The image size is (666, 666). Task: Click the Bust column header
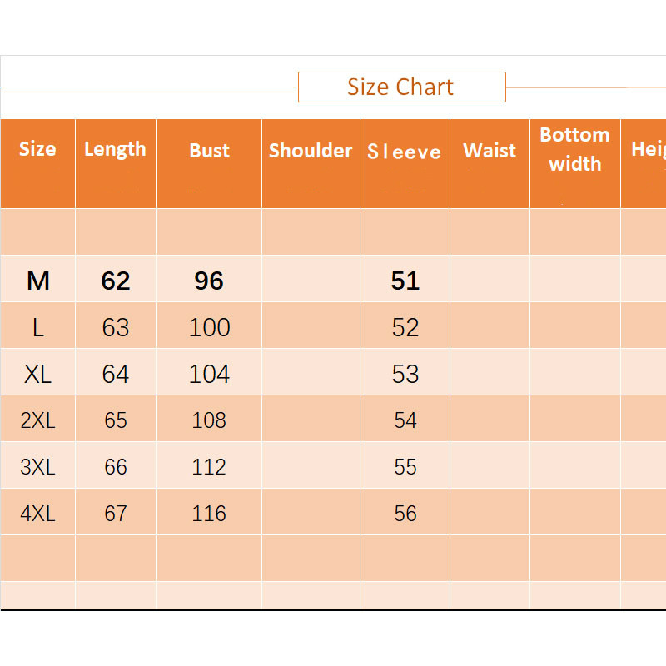coord(209,151)
